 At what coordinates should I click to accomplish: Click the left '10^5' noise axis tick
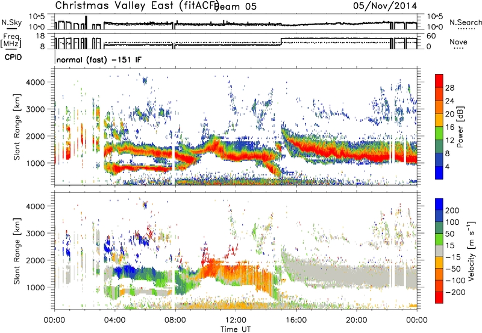(x=37, y=16)
